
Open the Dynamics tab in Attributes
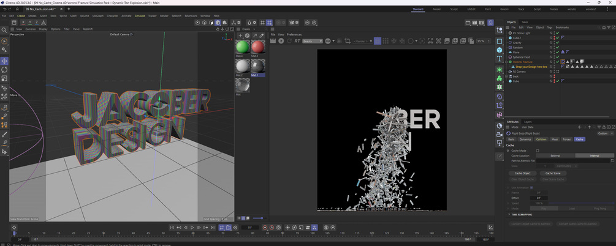(525, 140)
